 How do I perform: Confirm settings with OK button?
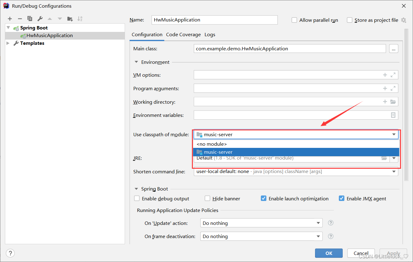(329, 253)
